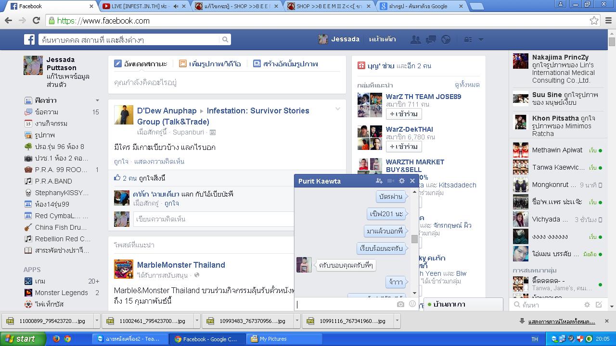Open the notifications globe icon
This screenshot has width=616, height=346.
tap(446, 39)
